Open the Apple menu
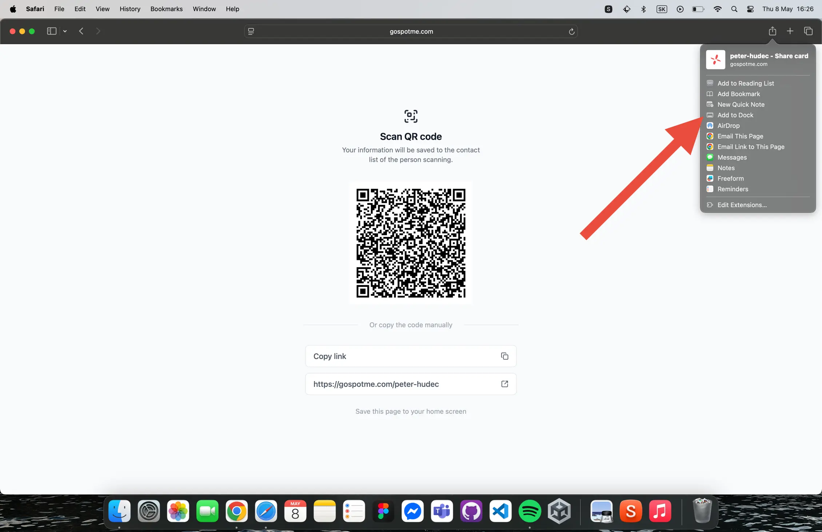822x532 pixels. [13, 9]
